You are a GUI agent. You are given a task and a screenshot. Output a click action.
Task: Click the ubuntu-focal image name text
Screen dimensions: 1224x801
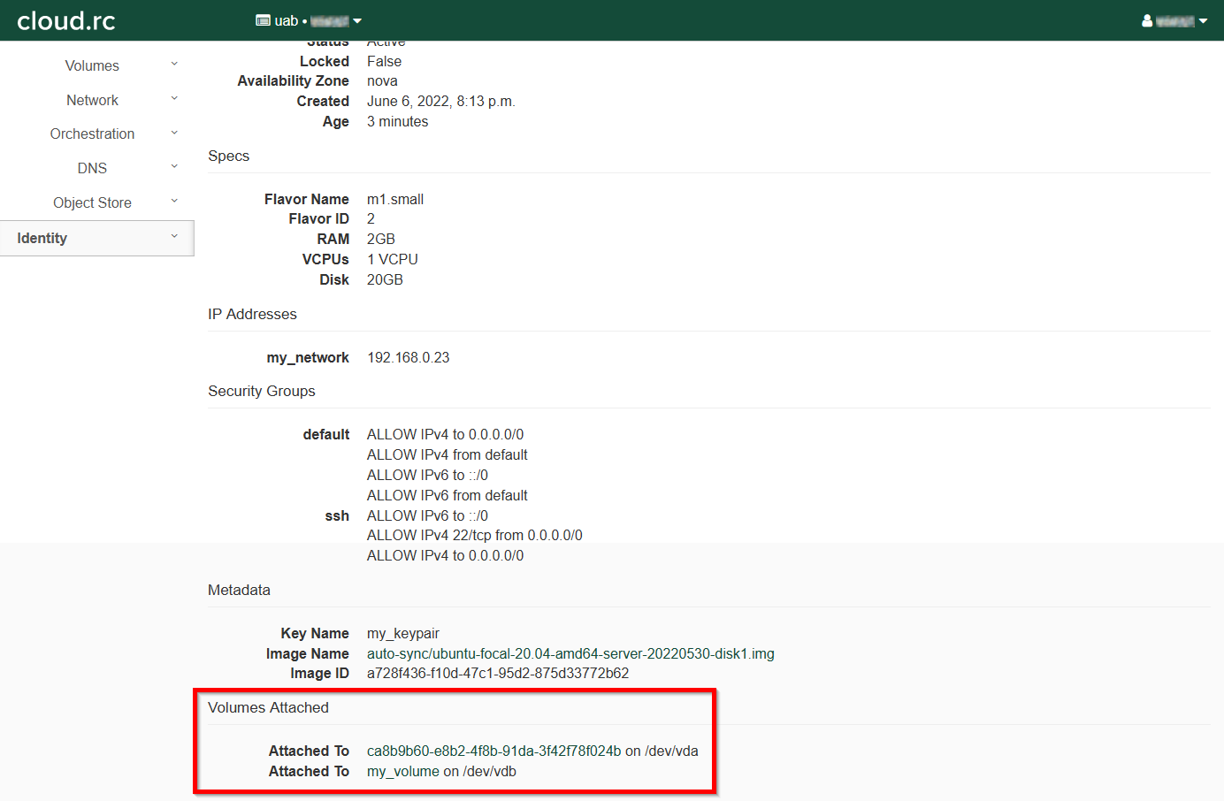click(x=570, y=654)
